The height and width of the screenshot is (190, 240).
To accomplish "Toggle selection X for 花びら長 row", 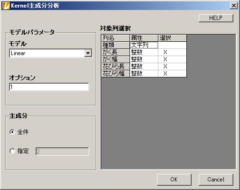I will [x=172, y=66].
